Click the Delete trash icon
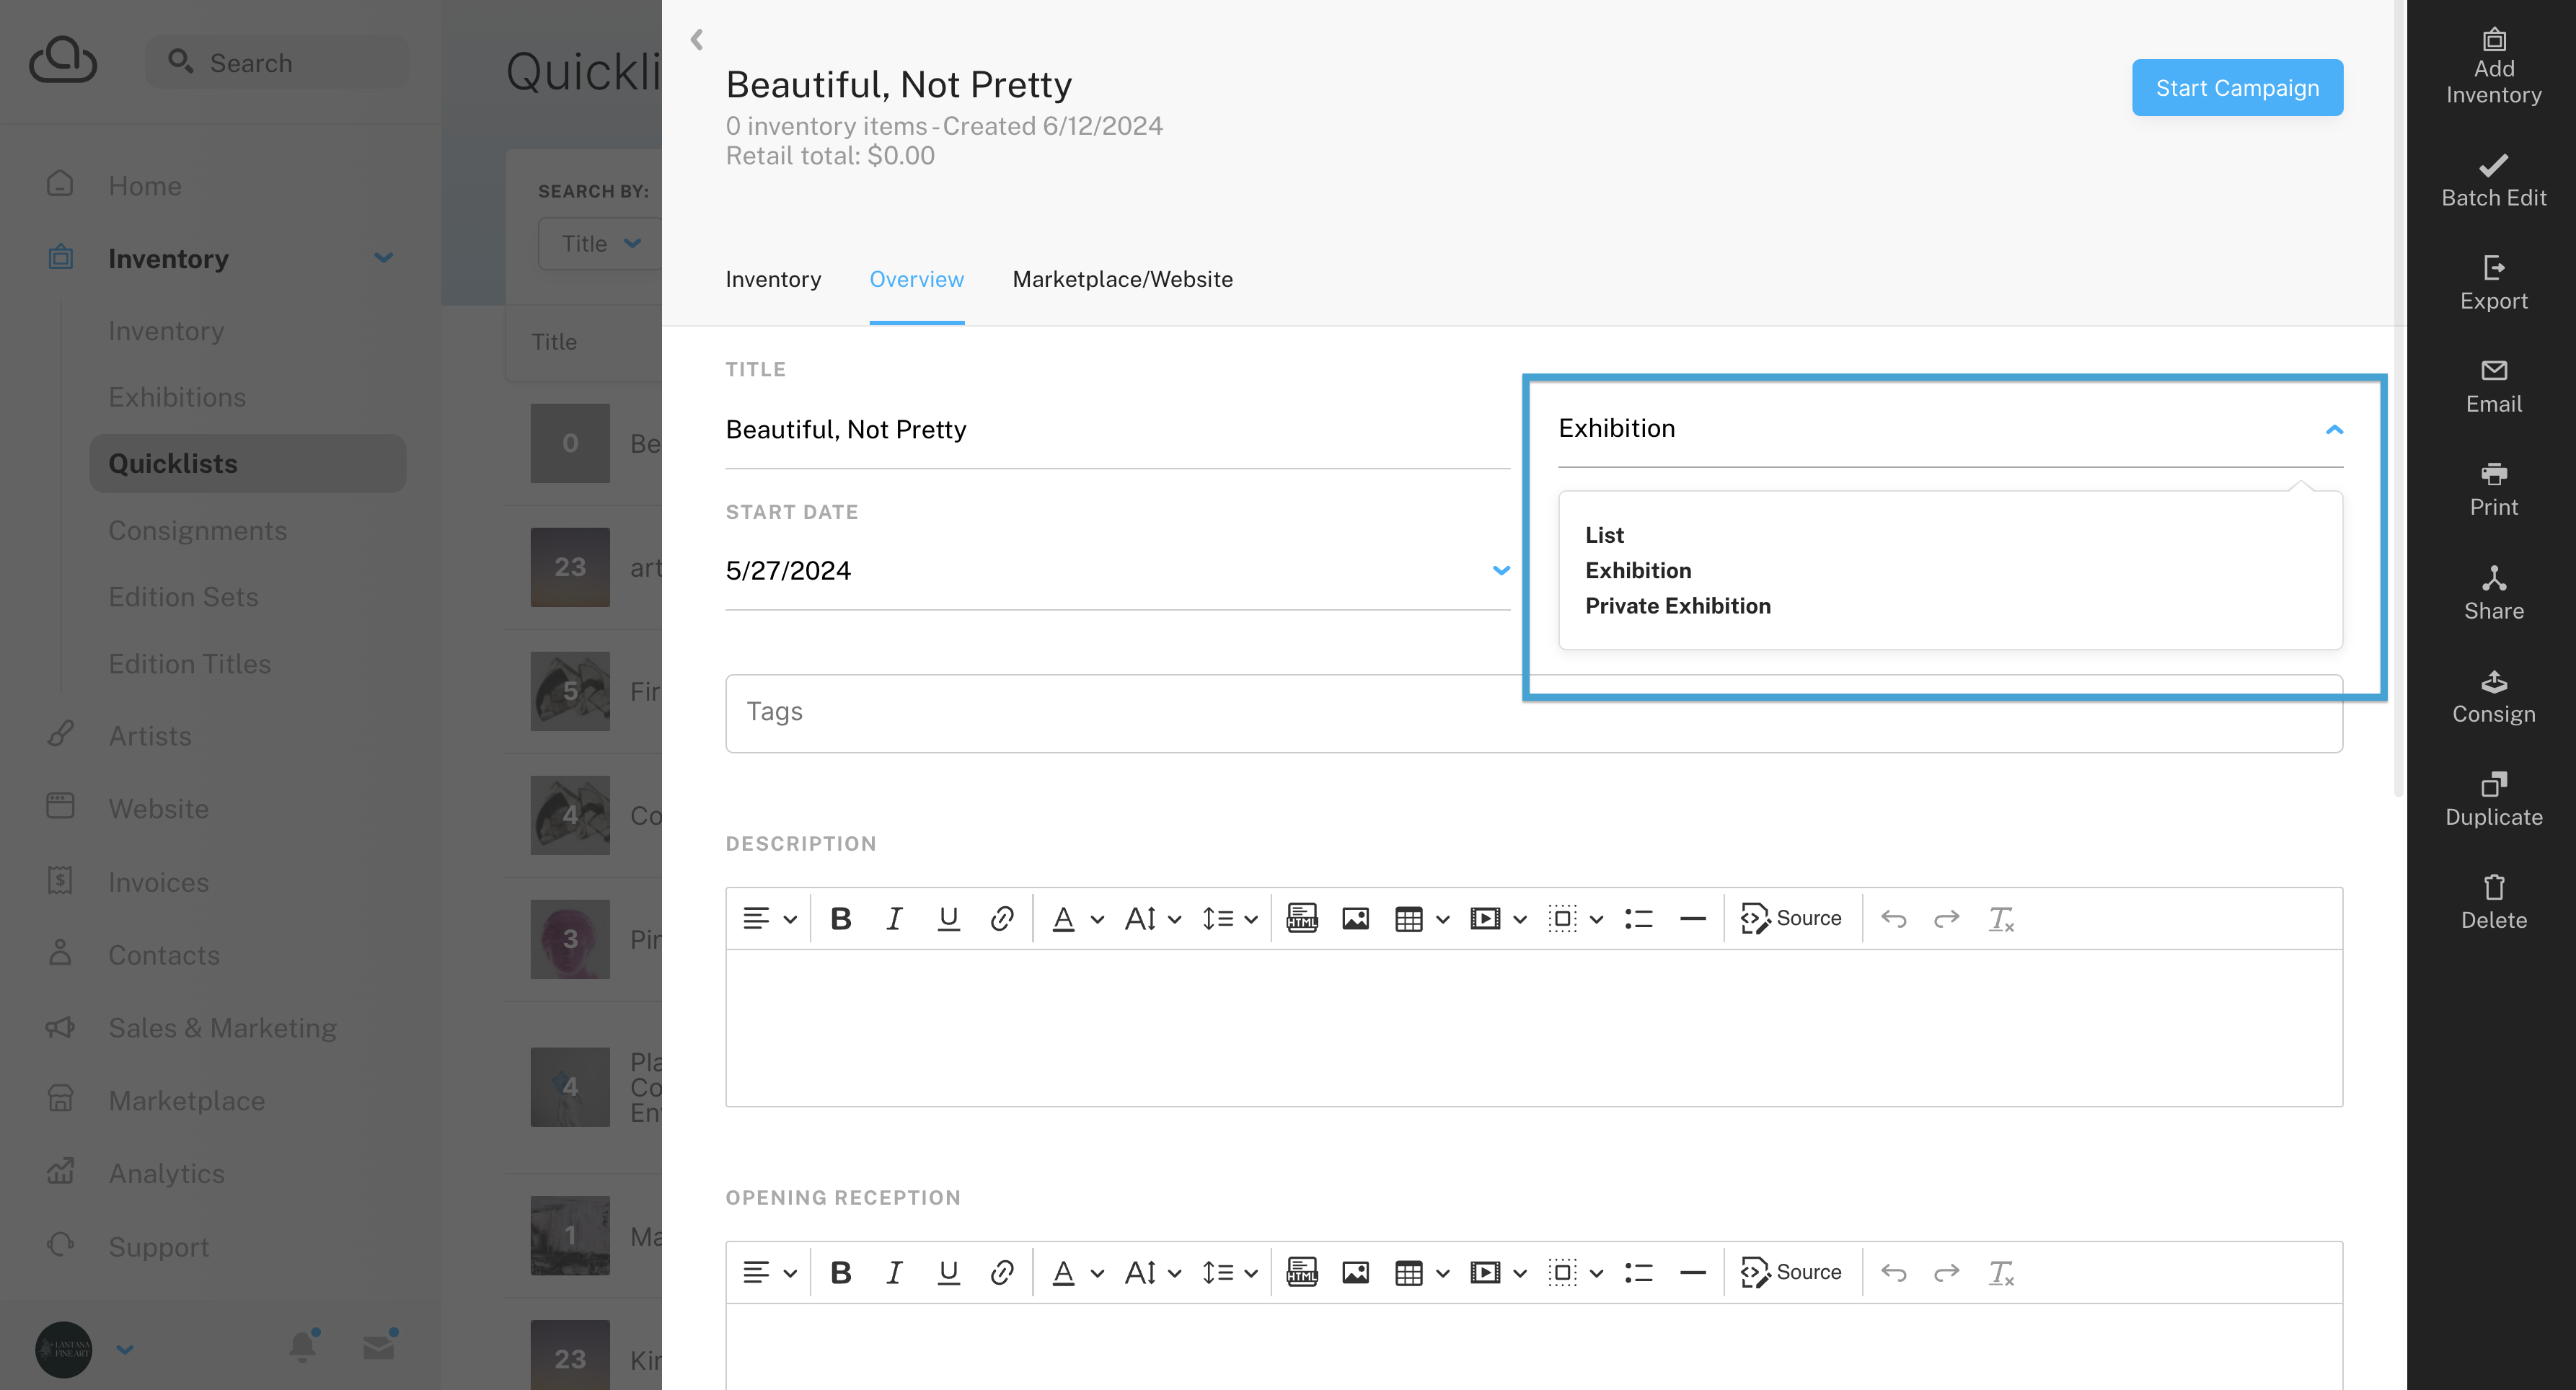The image size is (2576, 1390). click(2493, 887)
